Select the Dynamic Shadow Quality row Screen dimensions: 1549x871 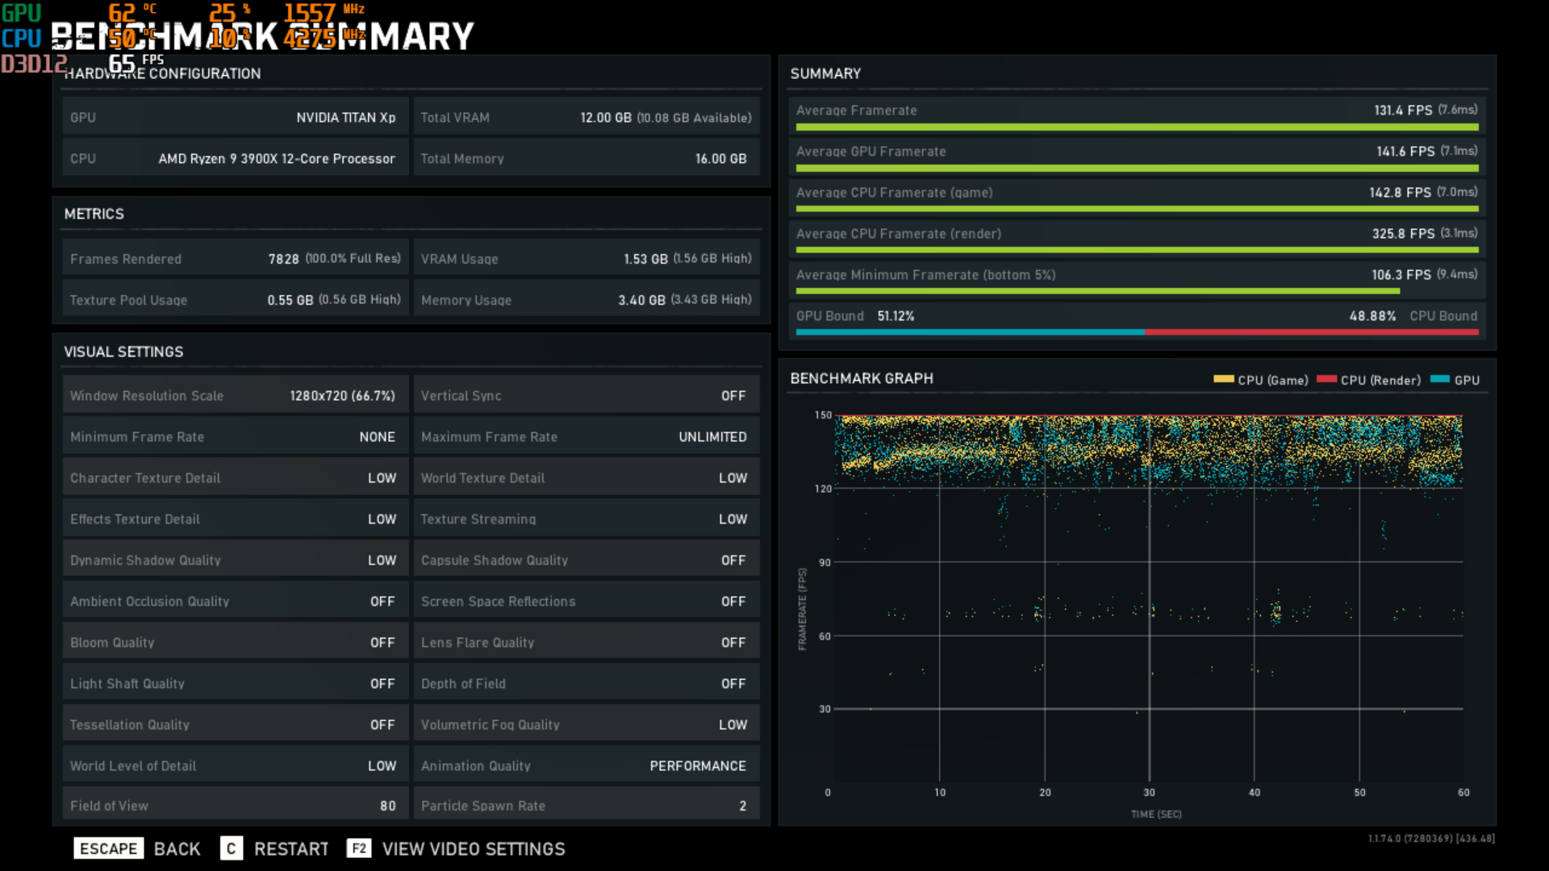click(x=236, y=560)
